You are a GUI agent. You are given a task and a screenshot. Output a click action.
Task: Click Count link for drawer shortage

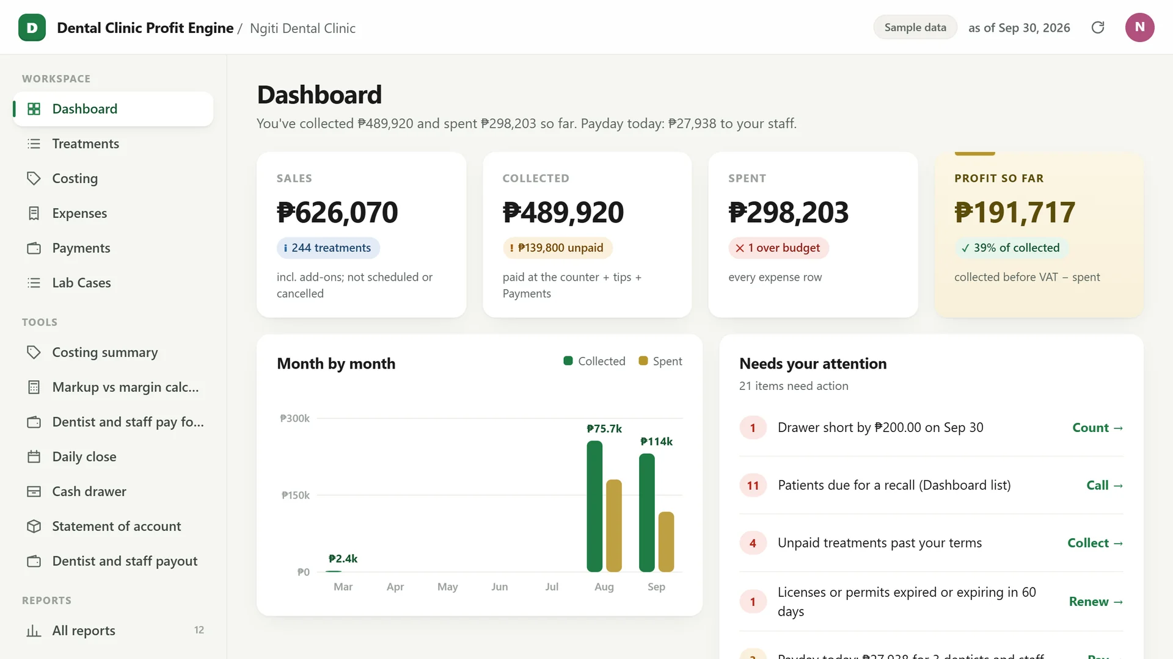(x=1097, y=428)
